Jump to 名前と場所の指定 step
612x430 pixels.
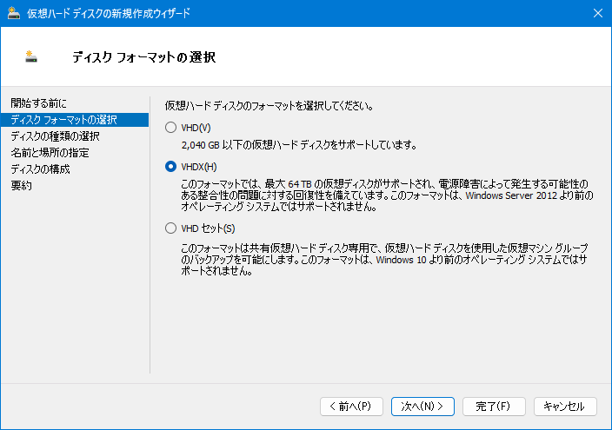50,153
